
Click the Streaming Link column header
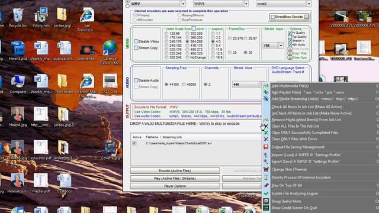point(172,137)
